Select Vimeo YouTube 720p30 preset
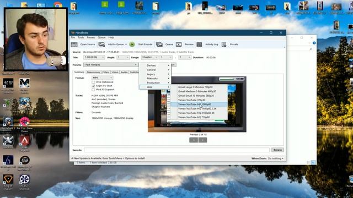The width and height of the screenshot is (353, 198). [199, 100]
